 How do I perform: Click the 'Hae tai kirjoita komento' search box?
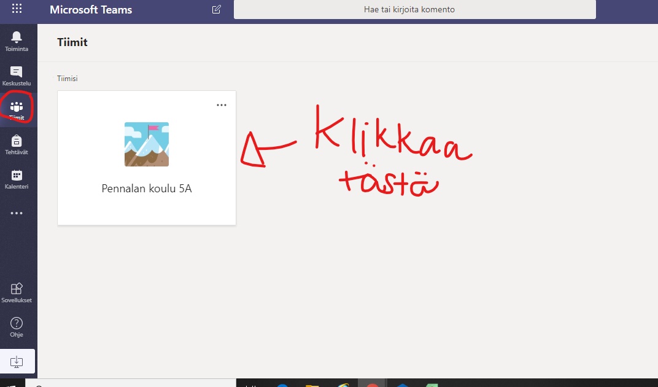pyautogui.click(x=414, y=9)
